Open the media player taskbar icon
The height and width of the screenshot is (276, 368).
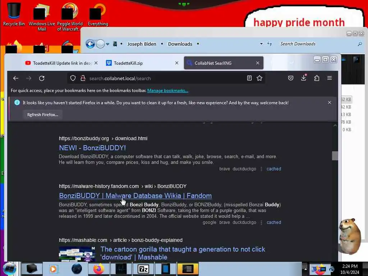coord(53,269)
